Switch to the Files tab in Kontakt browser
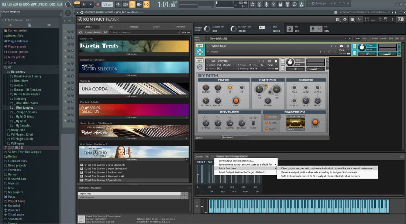Viewport: 406px width, 224px height. [x=111, y=27]
